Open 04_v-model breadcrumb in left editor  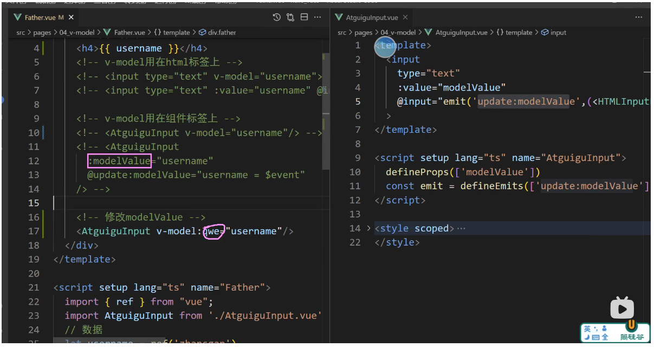(77, 33)
